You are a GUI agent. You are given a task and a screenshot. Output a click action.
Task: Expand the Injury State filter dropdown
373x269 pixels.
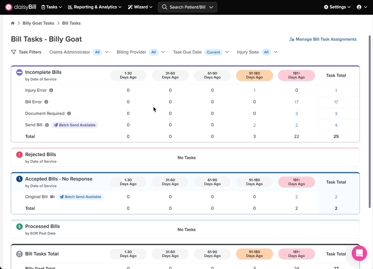point(275,52)
